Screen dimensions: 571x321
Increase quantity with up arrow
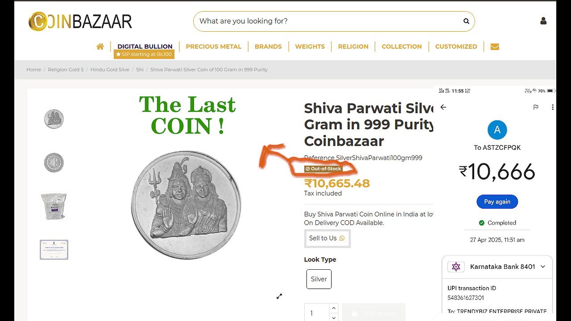tap(333, 308)
